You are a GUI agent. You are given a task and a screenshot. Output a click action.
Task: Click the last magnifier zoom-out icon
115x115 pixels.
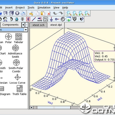pos(87,13)
